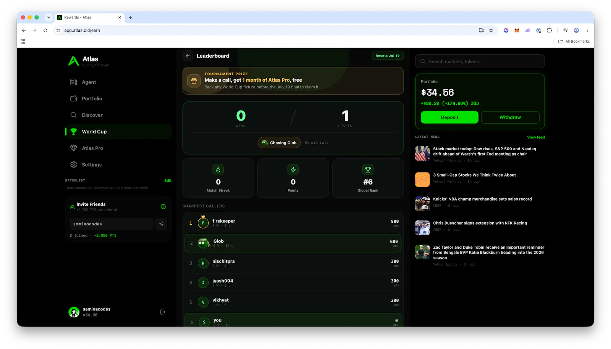Select nischitpra leaderboard row
The height and width of the screenshot is (349, 611).
click(293, 263)
